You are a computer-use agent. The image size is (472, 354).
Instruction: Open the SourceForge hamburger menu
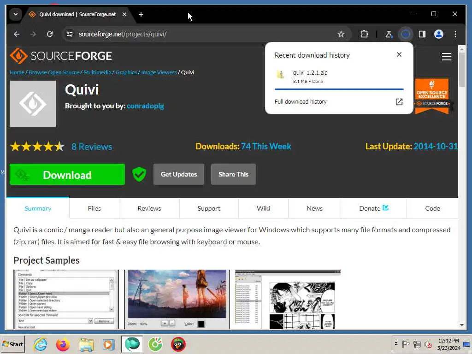pos(446,57)
